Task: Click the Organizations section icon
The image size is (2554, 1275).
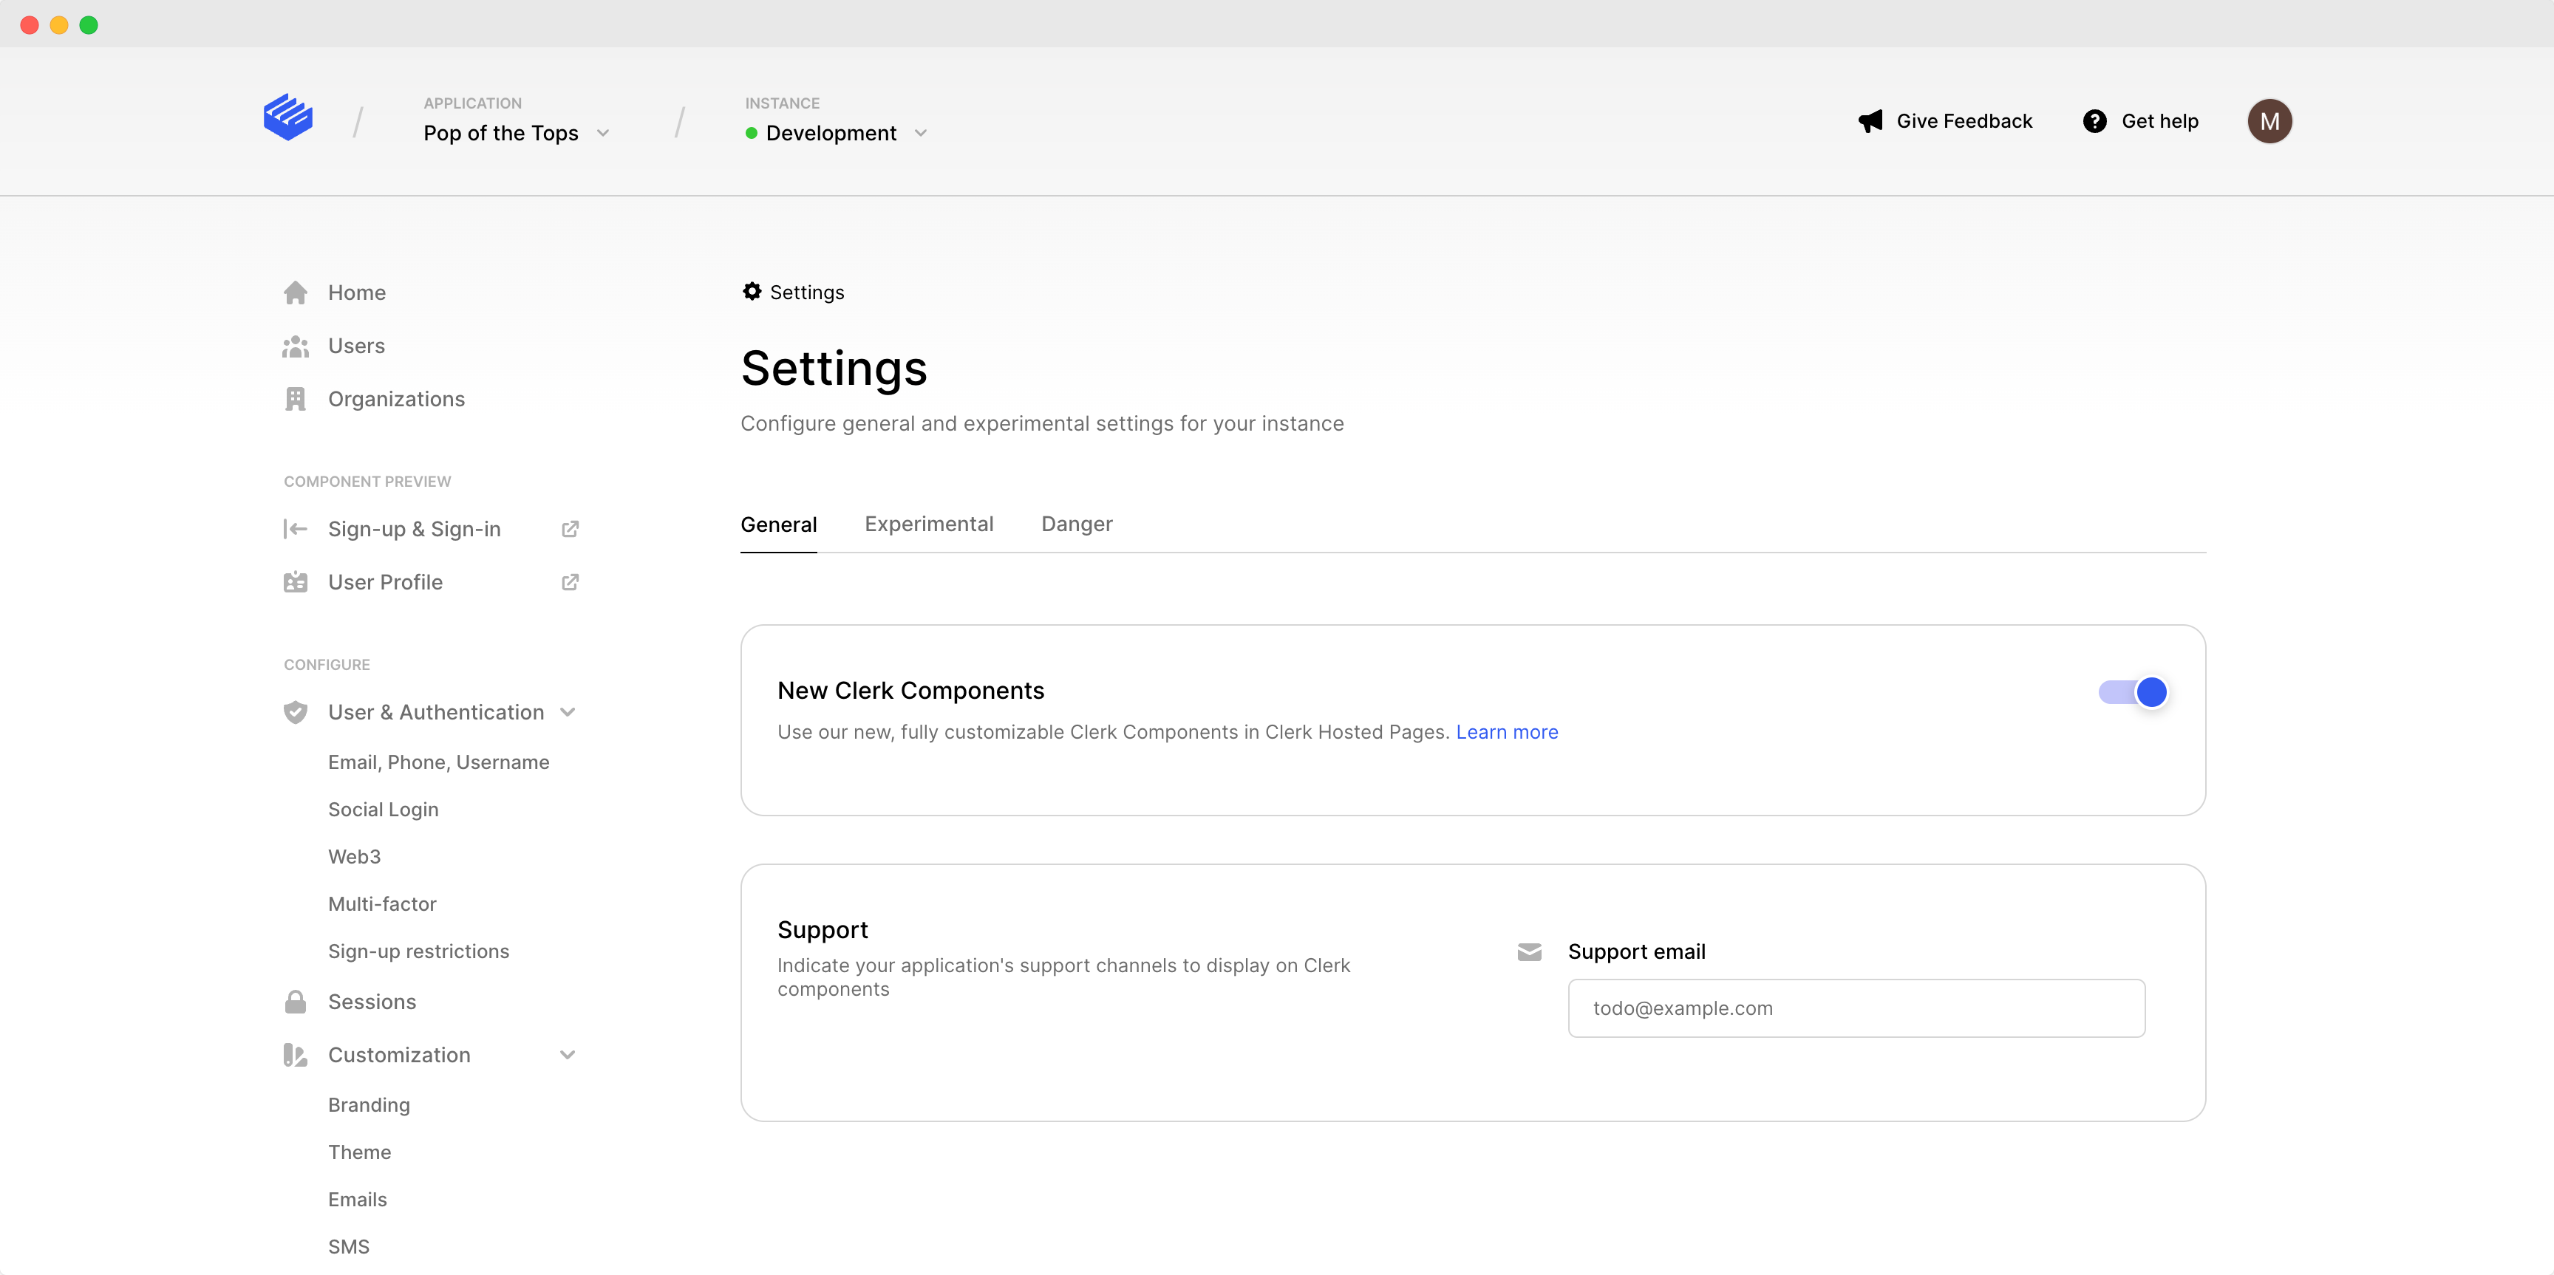Action: (x=295, y=397)
